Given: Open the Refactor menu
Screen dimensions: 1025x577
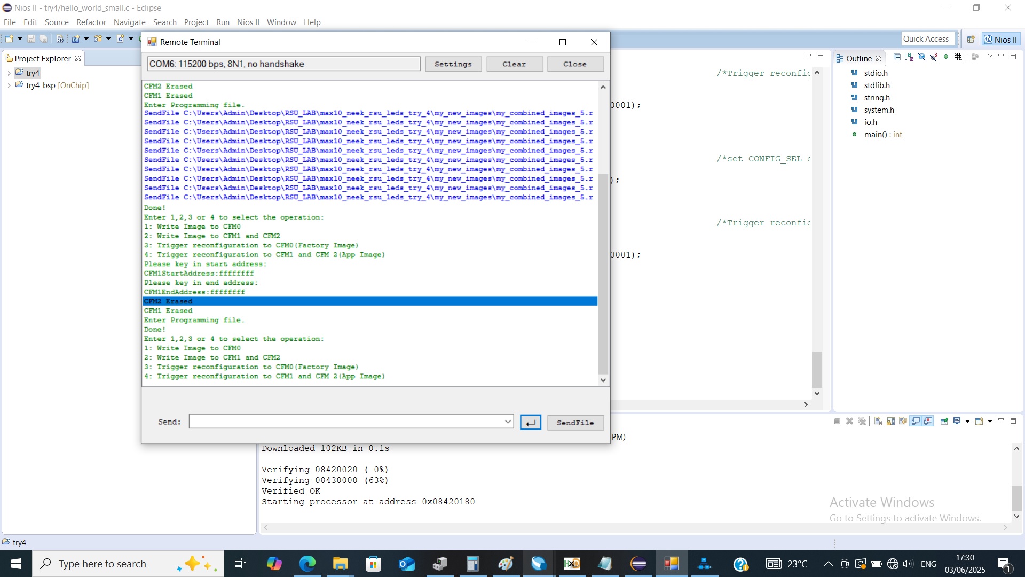Looking at the screenshot, I should [x=91, y=22].
